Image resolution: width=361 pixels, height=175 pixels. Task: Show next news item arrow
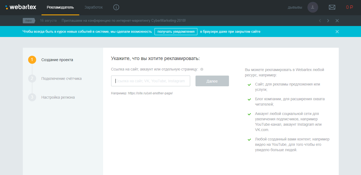pos(328,21)
